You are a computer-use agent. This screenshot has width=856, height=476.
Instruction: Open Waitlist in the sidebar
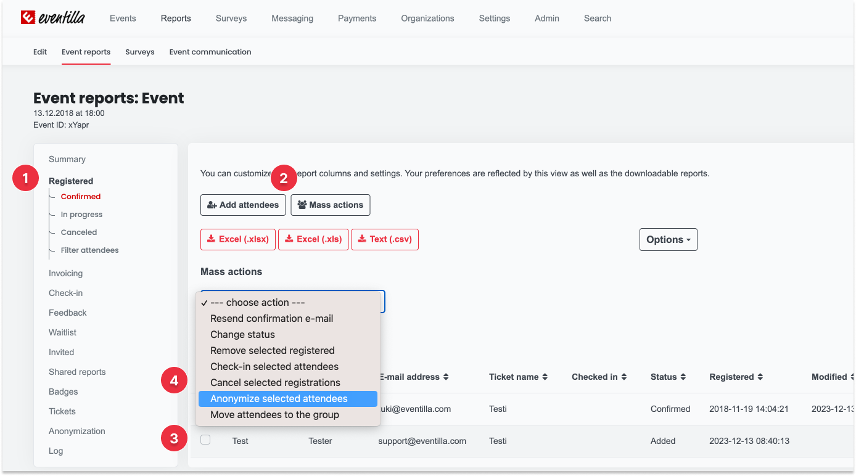pyautogui.click(x=63, y=332)
